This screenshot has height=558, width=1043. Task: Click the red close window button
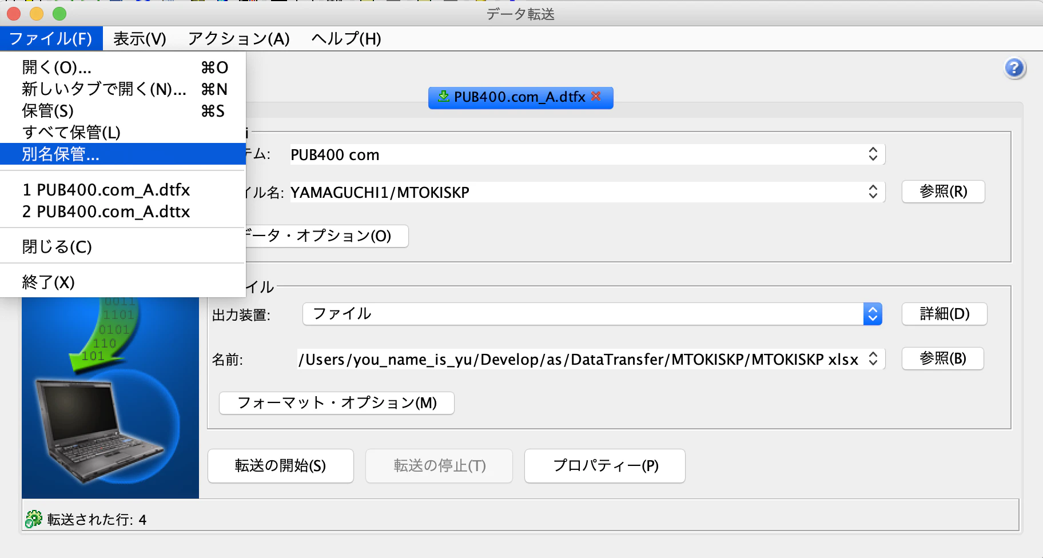coord(14,13)
